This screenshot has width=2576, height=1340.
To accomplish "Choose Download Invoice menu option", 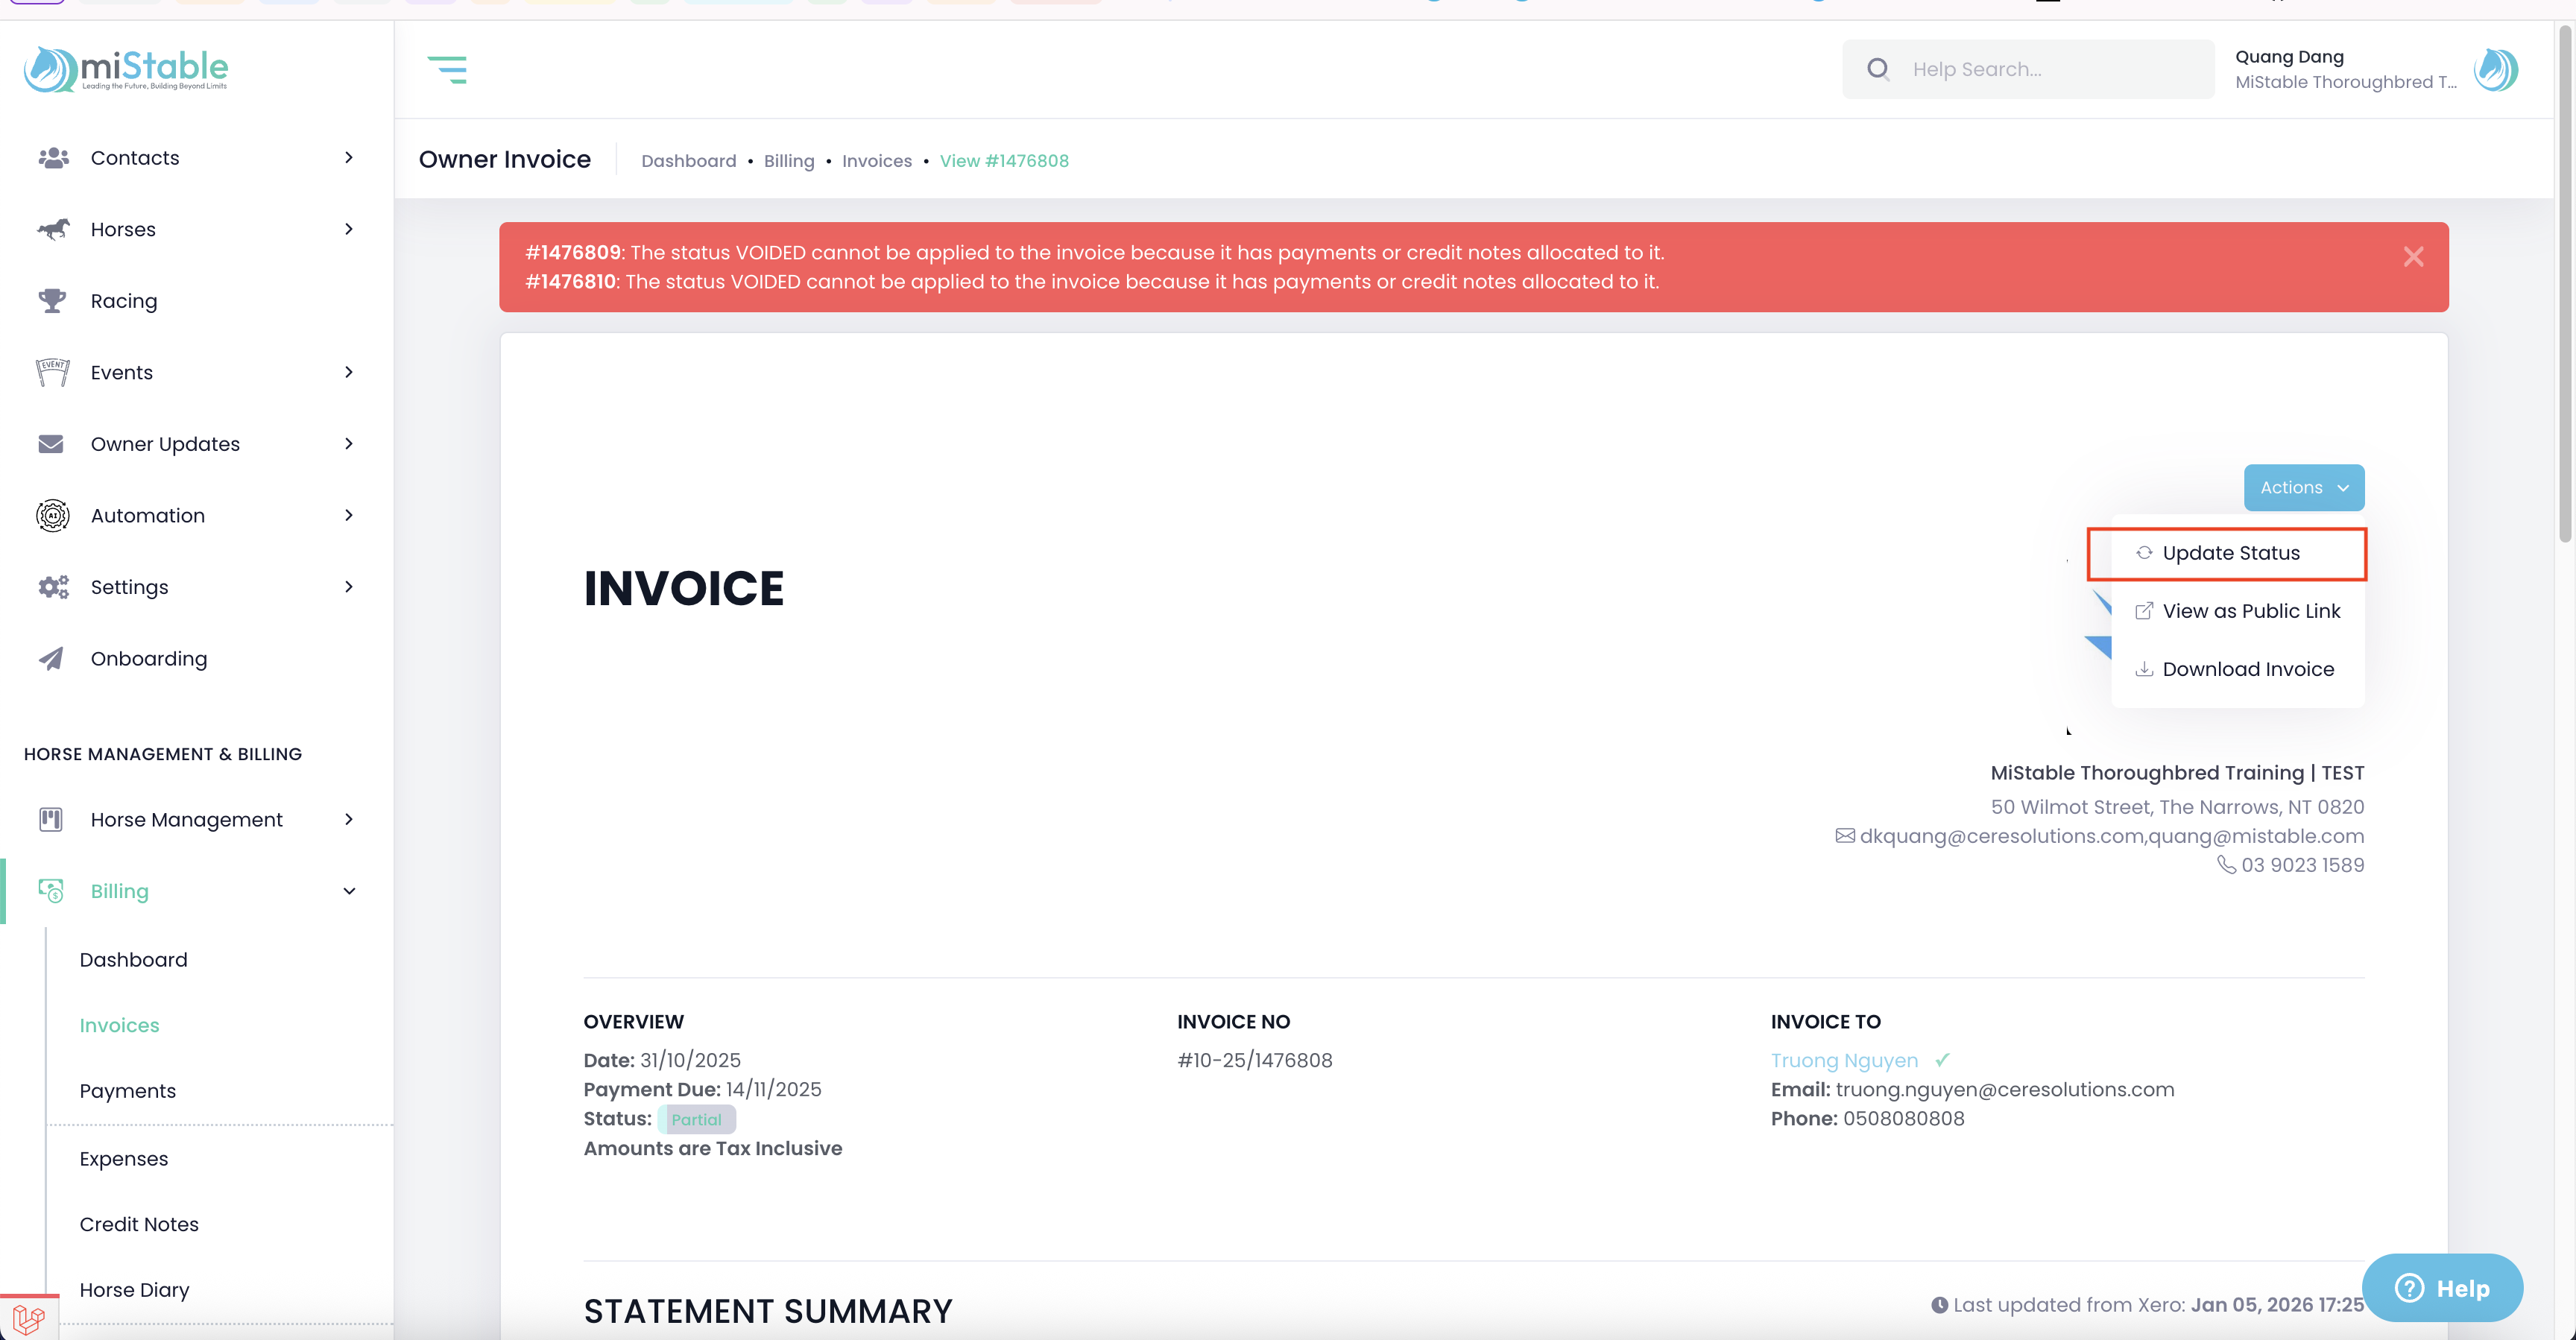I will pos(2247,669).
